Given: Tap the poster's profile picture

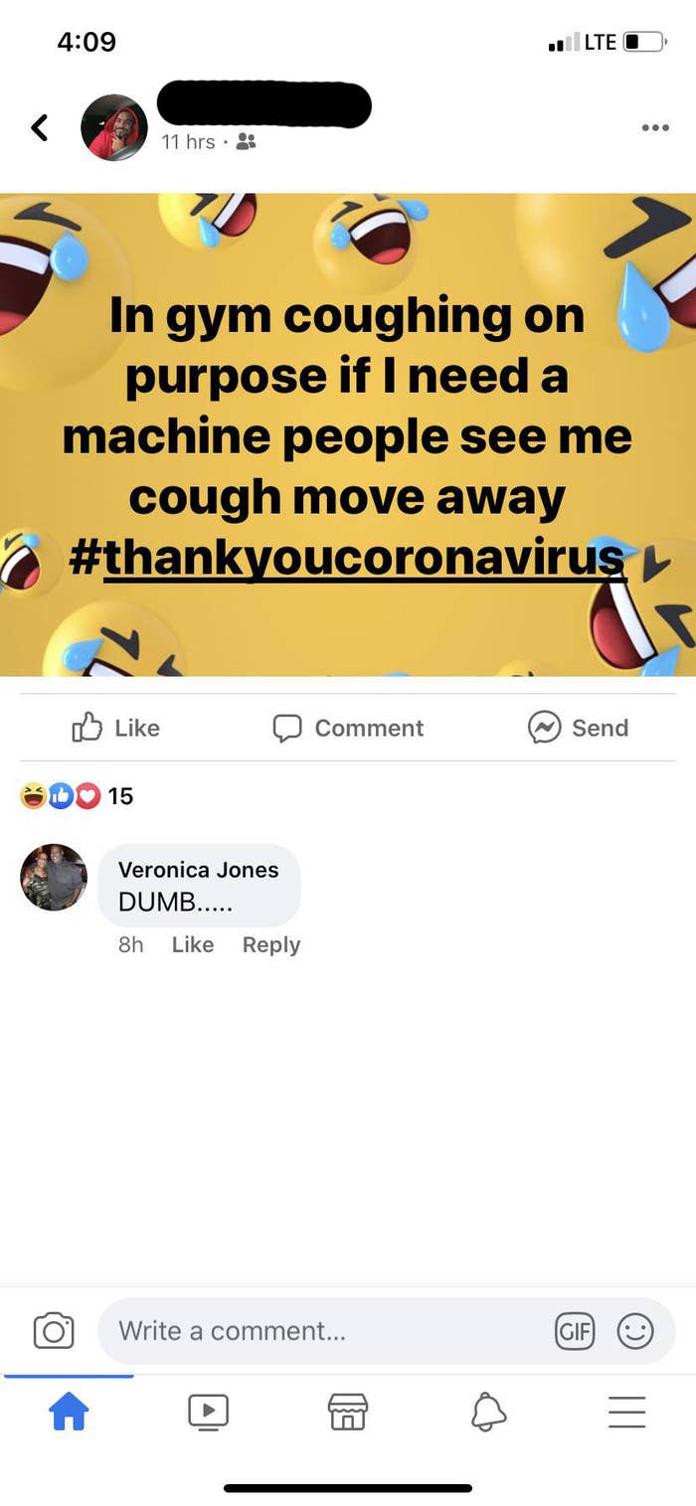Looking at the screenshot, I should pyautogui.click(x=114, y=127).
